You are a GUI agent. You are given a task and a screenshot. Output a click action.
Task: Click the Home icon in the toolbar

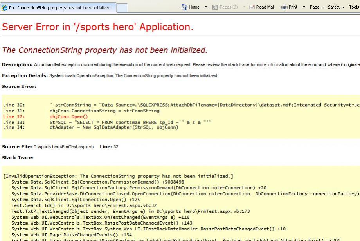(x=184, y=7)
